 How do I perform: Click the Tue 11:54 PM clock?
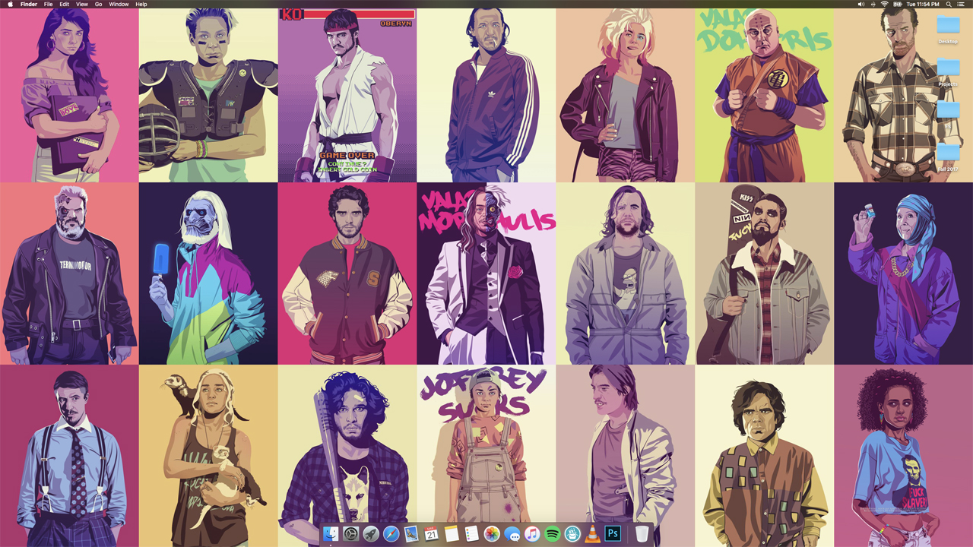923,5
